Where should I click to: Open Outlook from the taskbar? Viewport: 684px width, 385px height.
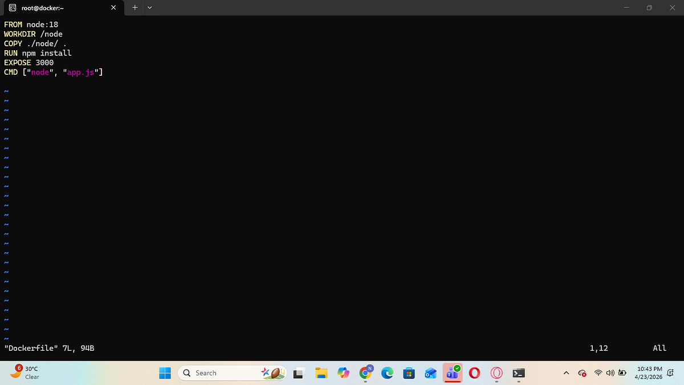point(431,373)
